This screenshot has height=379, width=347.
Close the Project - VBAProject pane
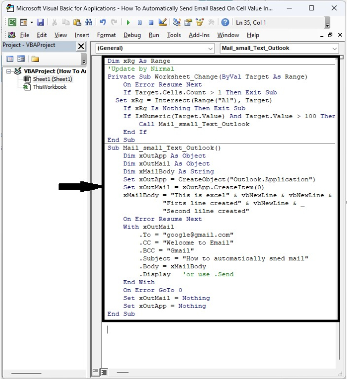[81, 46]
